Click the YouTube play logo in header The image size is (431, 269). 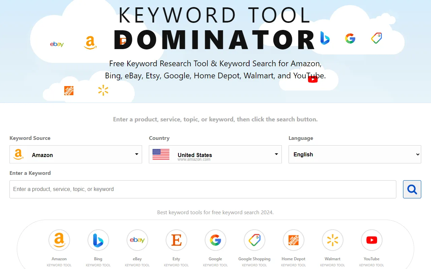tap(313, 79)
